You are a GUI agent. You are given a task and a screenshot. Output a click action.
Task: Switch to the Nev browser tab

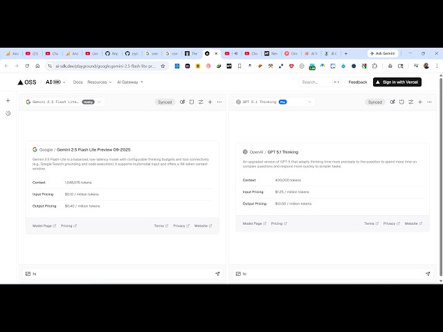coord(271,53)
